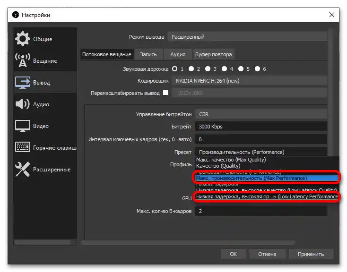Open the Общие settings section gear icon
This screenshot has width=347, height=272.
22,39
